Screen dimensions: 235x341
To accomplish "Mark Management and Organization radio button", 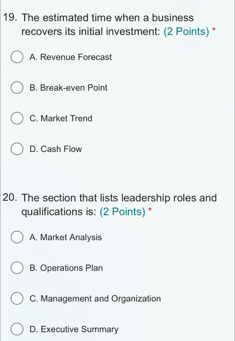I will click(x=17, y=298).
